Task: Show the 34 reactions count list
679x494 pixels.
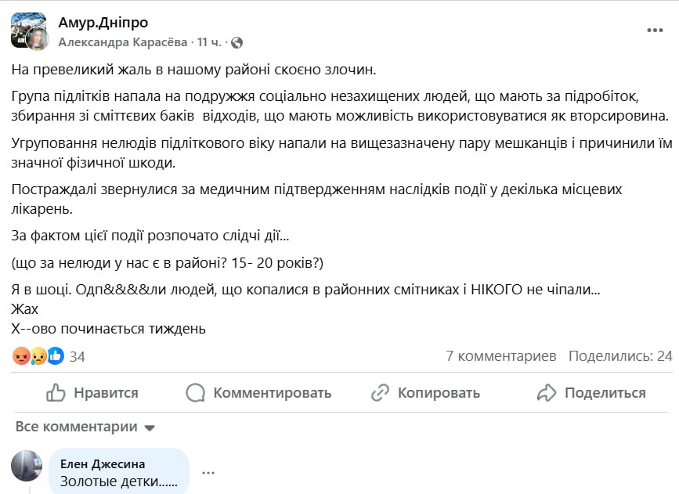Action: (77, 357)
